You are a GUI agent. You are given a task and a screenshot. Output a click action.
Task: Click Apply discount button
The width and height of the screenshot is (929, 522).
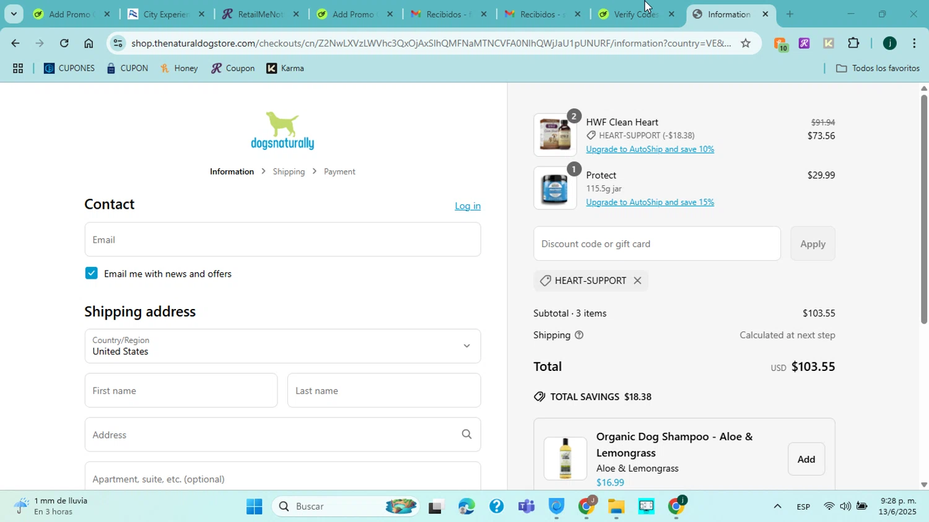coord(813,244)
